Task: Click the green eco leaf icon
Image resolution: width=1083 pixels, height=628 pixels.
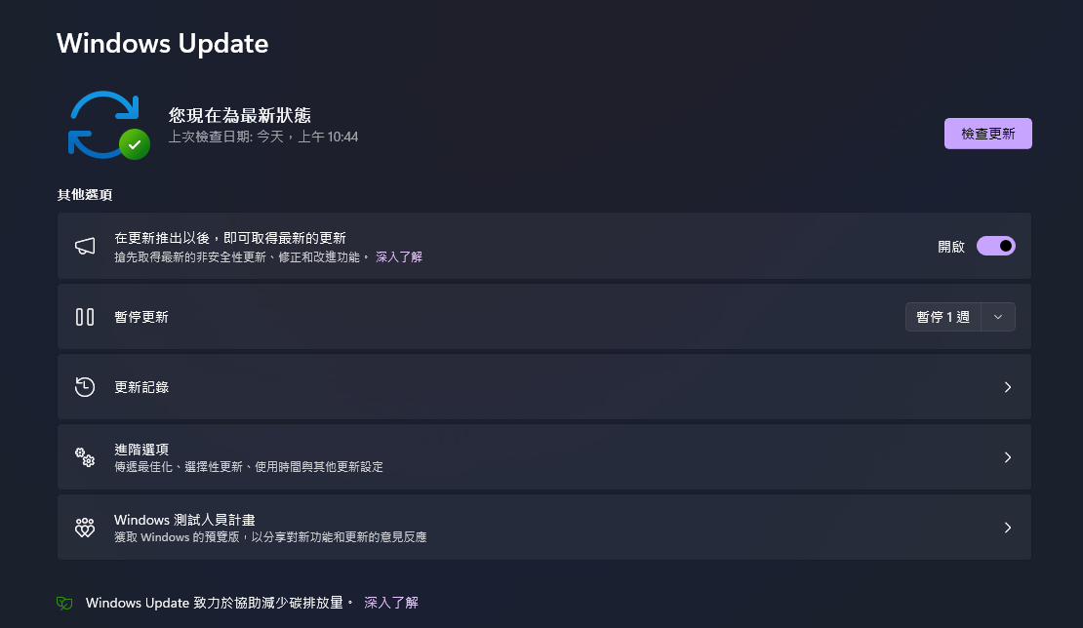Action: [x=63, y=602]
